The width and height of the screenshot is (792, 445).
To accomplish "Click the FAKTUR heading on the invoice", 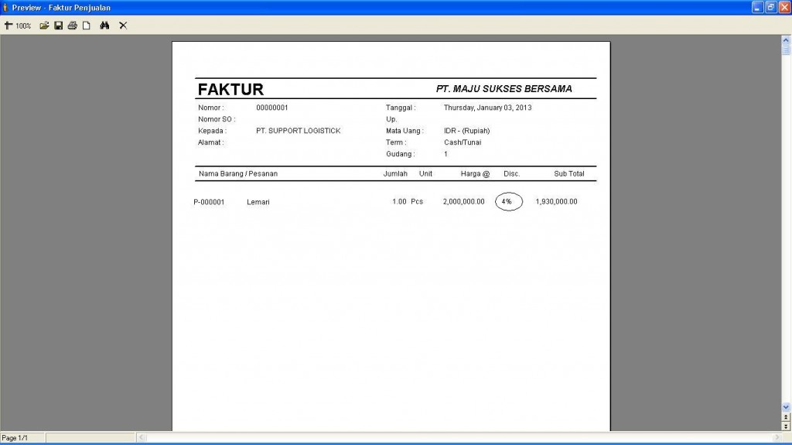I will point(230,89).
